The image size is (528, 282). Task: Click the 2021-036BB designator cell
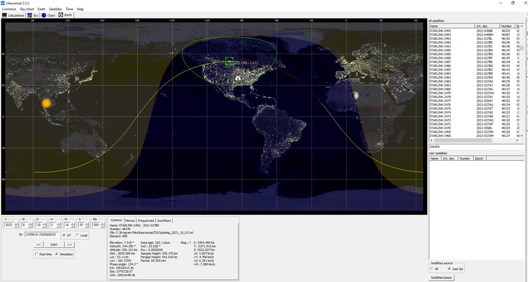[484, 31]
